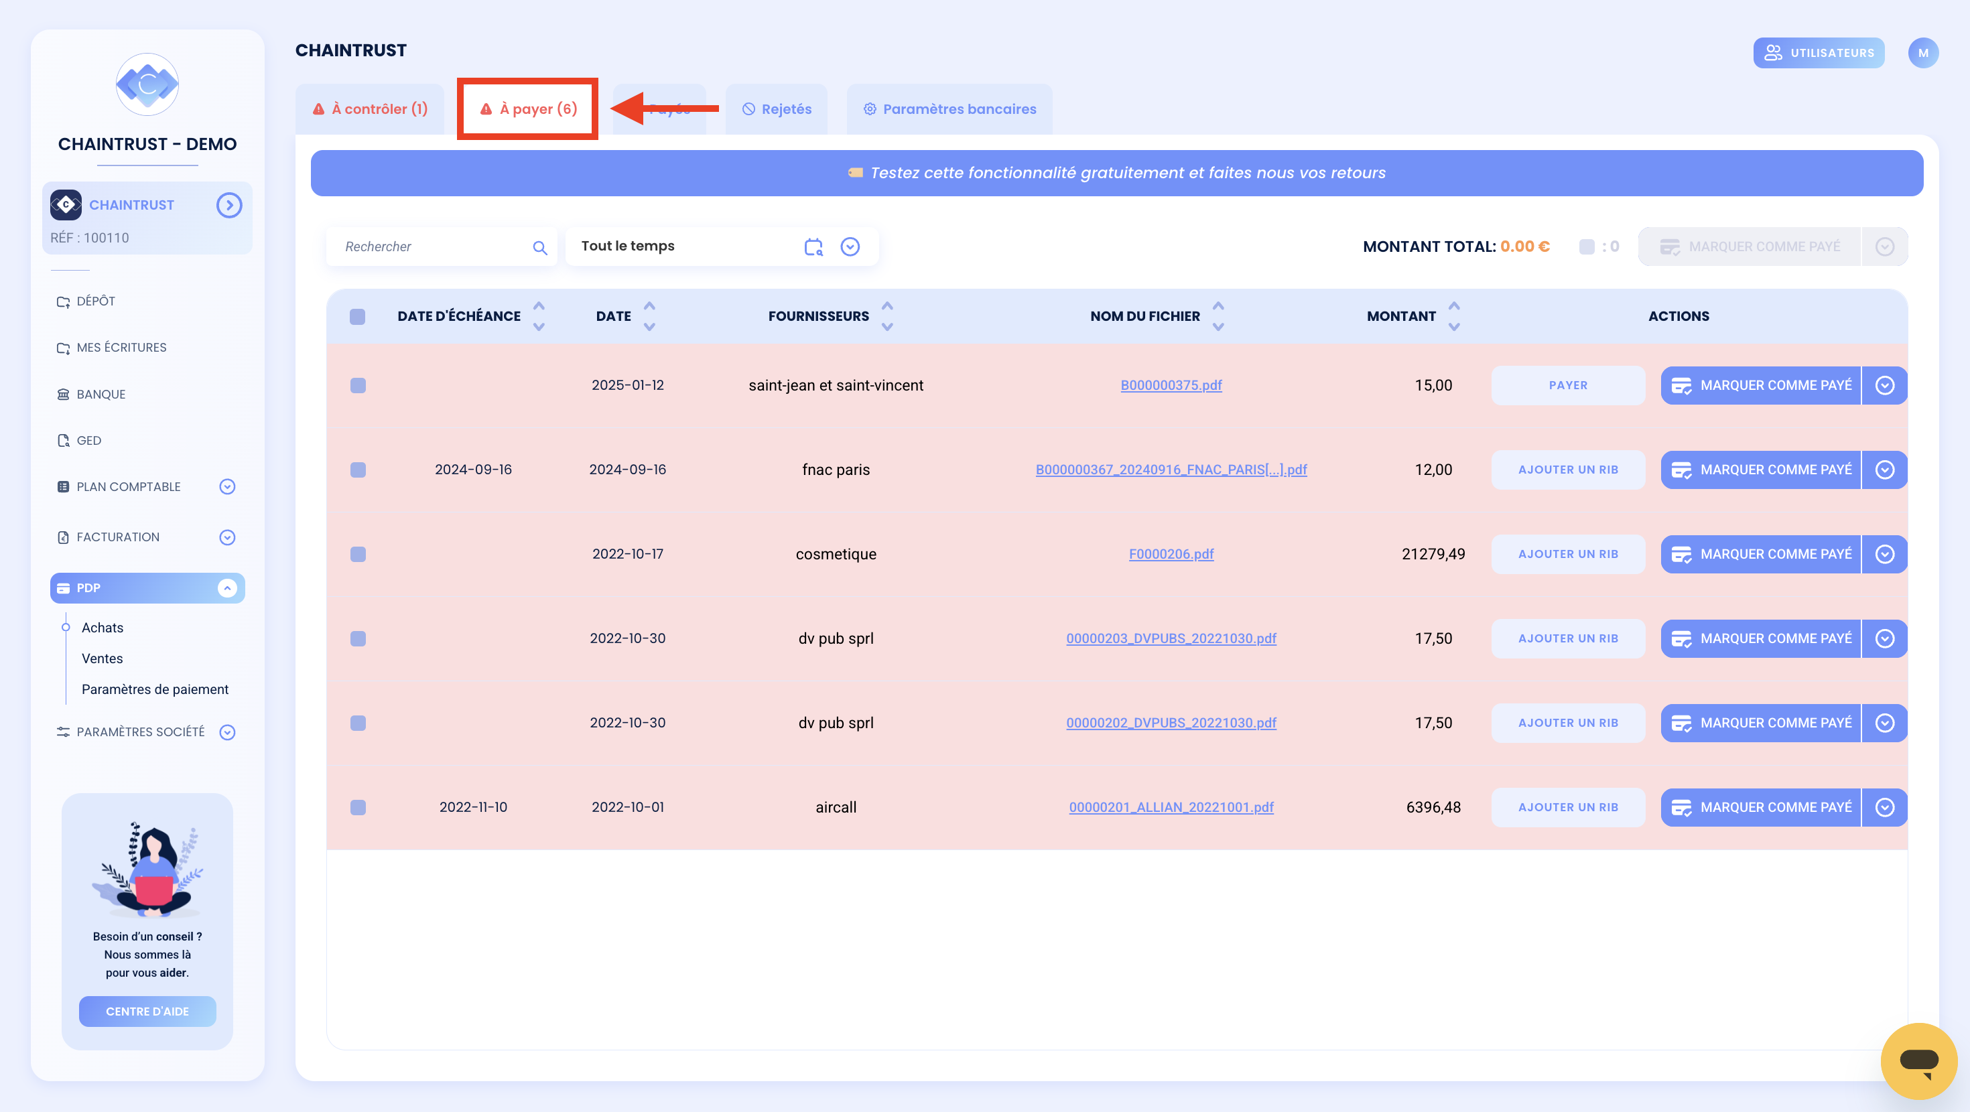Click AJOUTER UN RIB for aircall
Screen dimensions: 1970x1112
tap(1568, 807)
